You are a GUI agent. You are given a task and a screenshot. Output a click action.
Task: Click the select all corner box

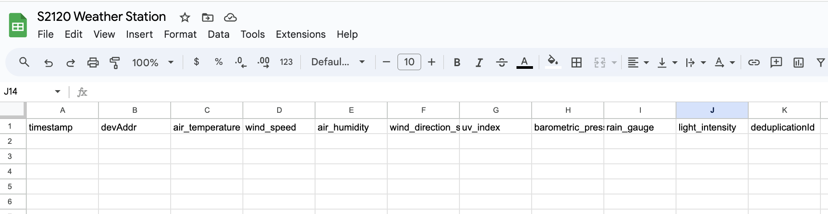[12, 110]
